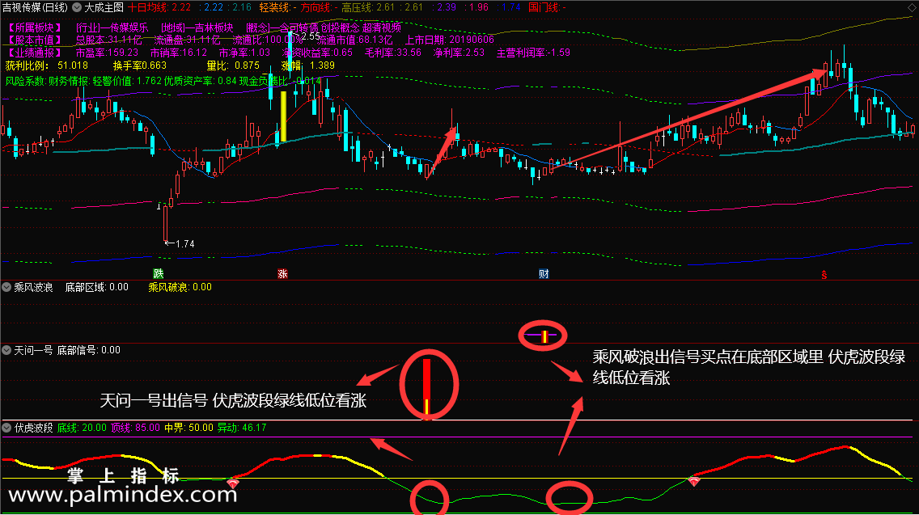Click 顶线: 85.00 readout
This screenshot has width=919, height=515.
(x=135, y=428)
